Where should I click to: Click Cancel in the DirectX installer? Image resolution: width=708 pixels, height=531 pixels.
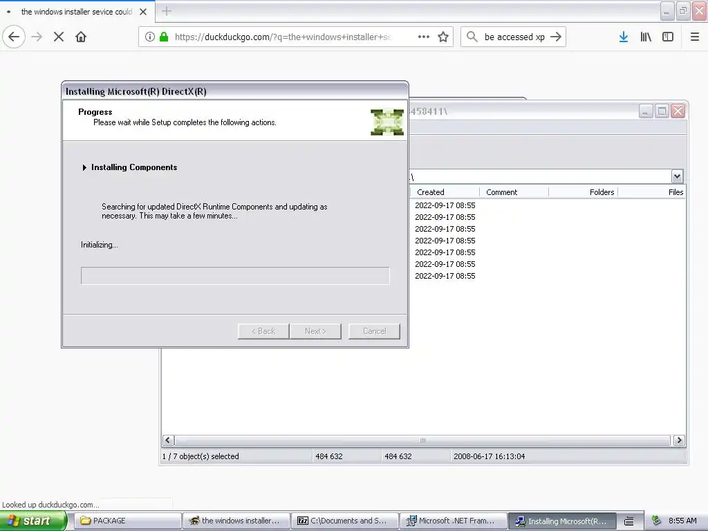(374, 331)
